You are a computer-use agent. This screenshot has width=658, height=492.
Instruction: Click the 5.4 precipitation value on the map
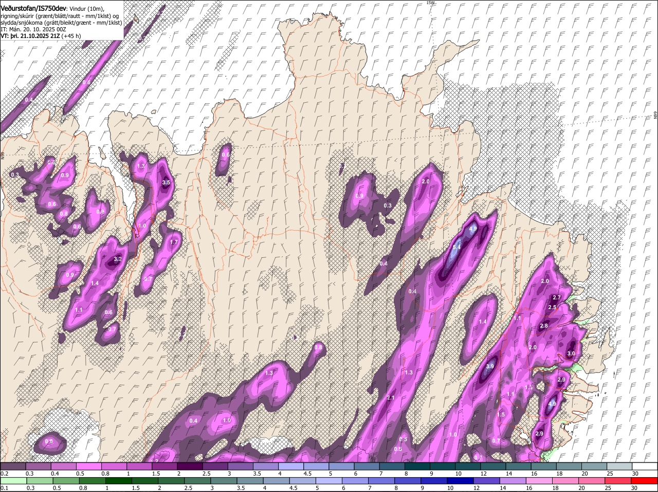pyautogui.click(x=456, y=247)
